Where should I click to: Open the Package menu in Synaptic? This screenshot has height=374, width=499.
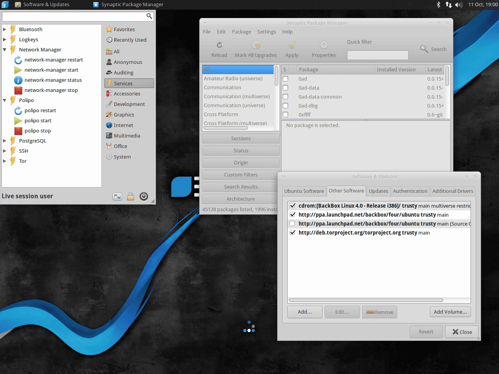pyautogui.click(x=241, y=32)
